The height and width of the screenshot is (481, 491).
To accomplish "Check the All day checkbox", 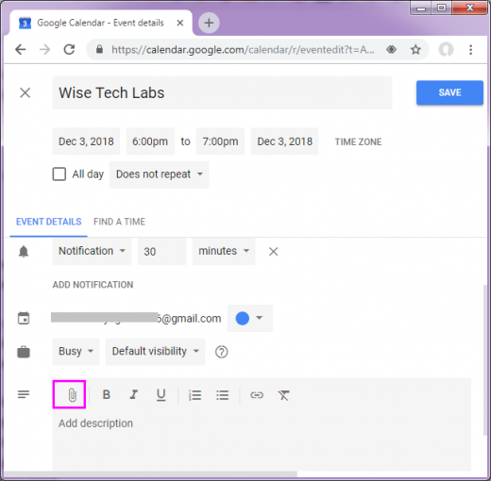I will pyautogui.click(x=59, y=174).
